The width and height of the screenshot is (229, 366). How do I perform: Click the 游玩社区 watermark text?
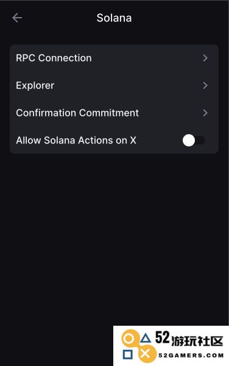click(x=197, y=341)
